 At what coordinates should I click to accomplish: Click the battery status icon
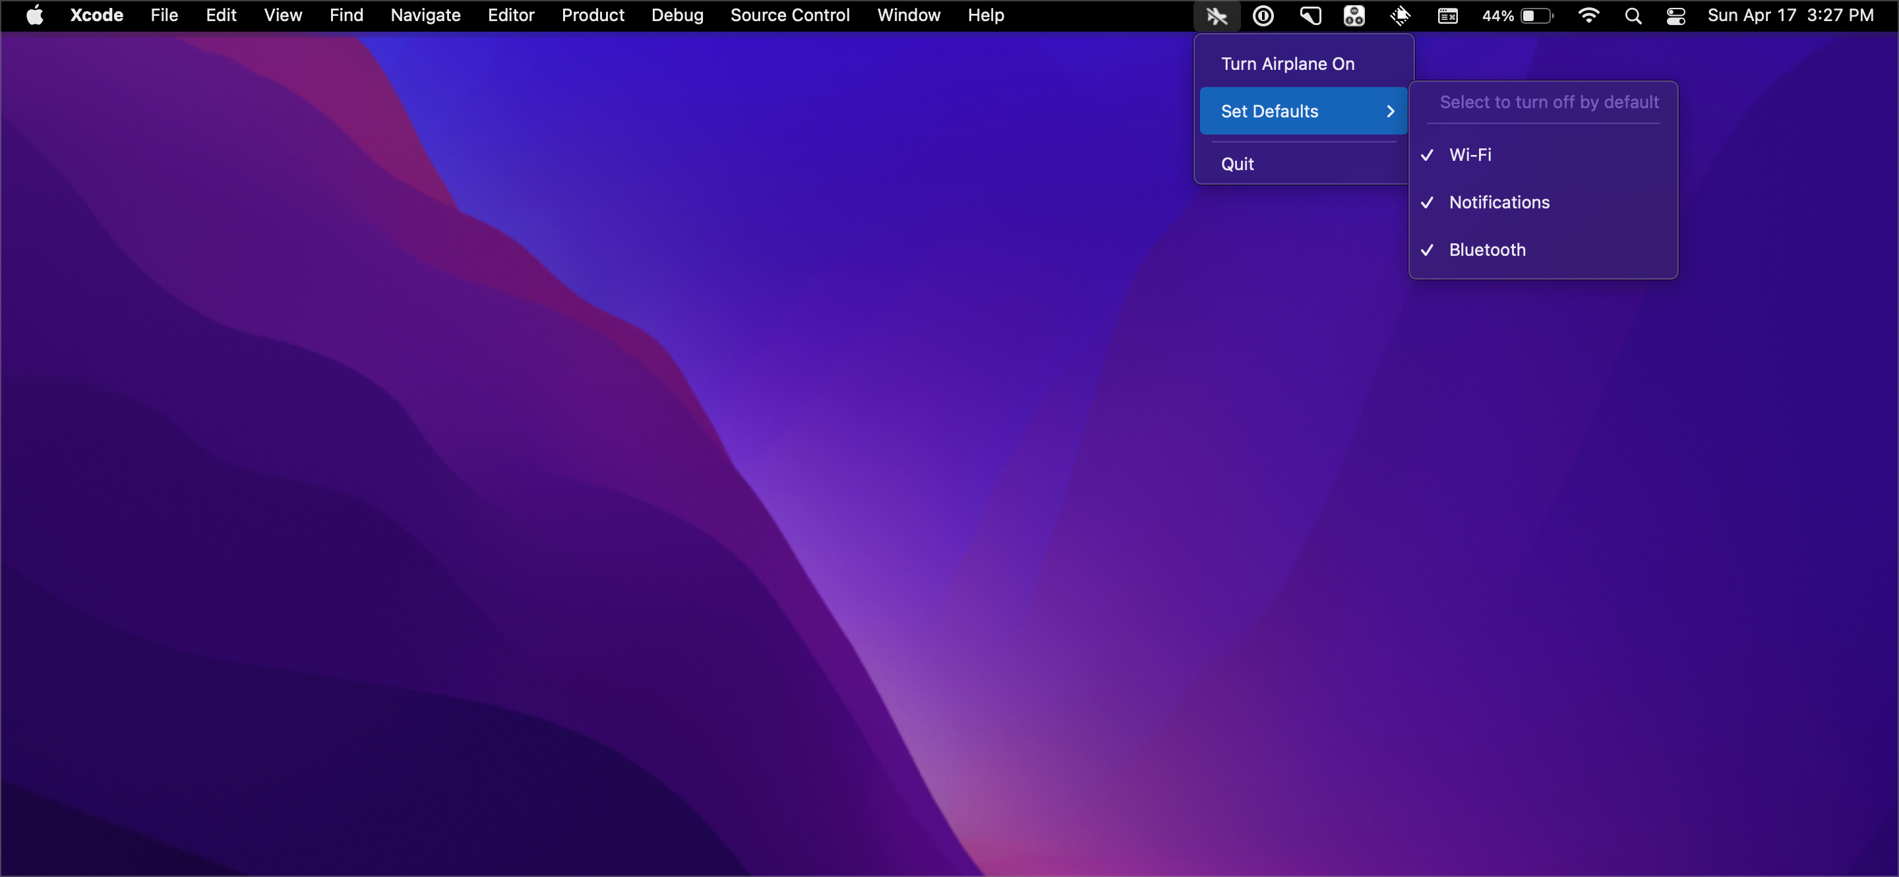click(1536, 15)
